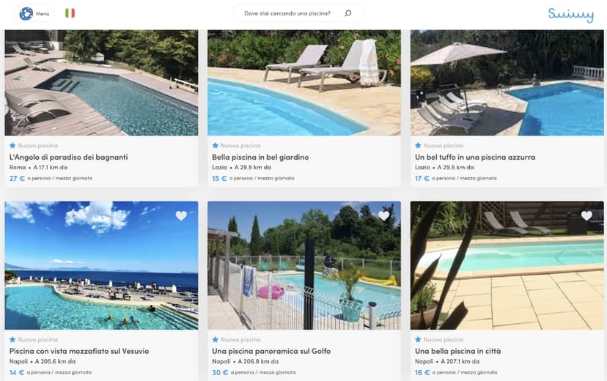The image size is (607, 381).
Task: Click the fenced panoramic pool photo
Action: [303, 265]
